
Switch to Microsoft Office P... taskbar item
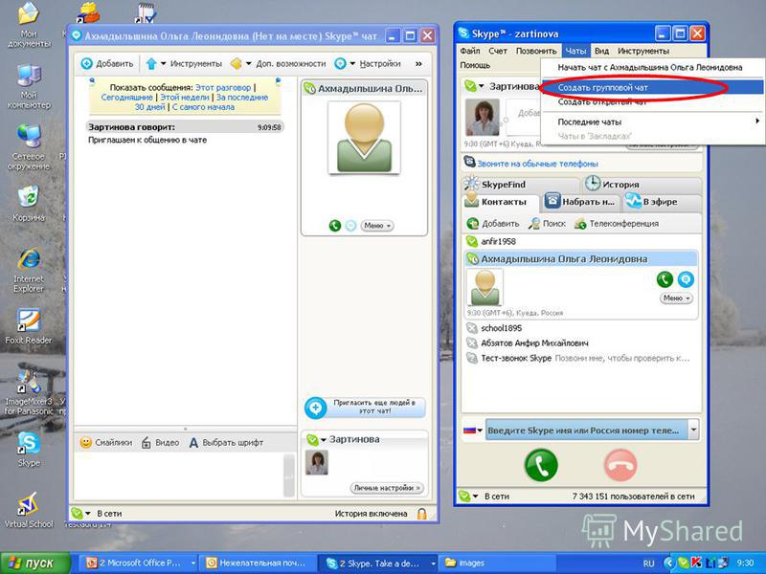[140, 563]
